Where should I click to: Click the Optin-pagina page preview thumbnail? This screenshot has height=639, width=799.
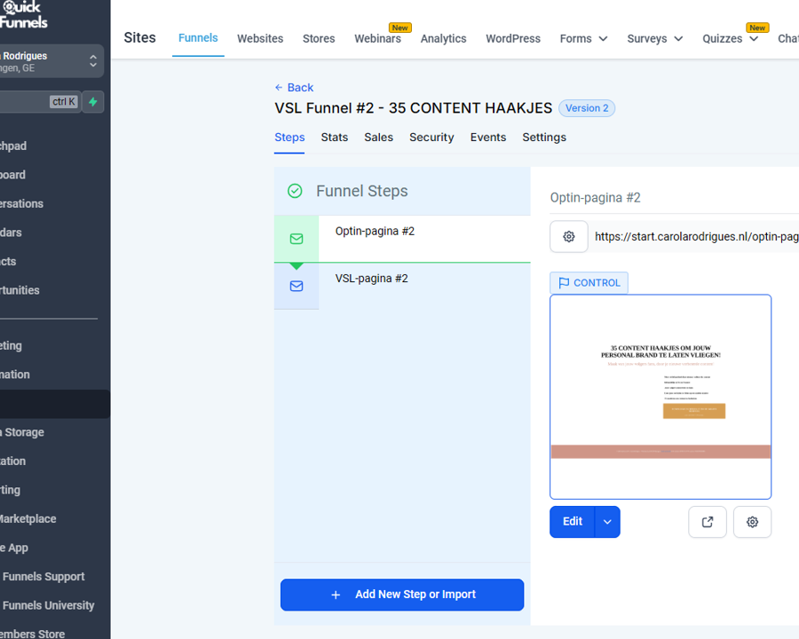(661, 397)
